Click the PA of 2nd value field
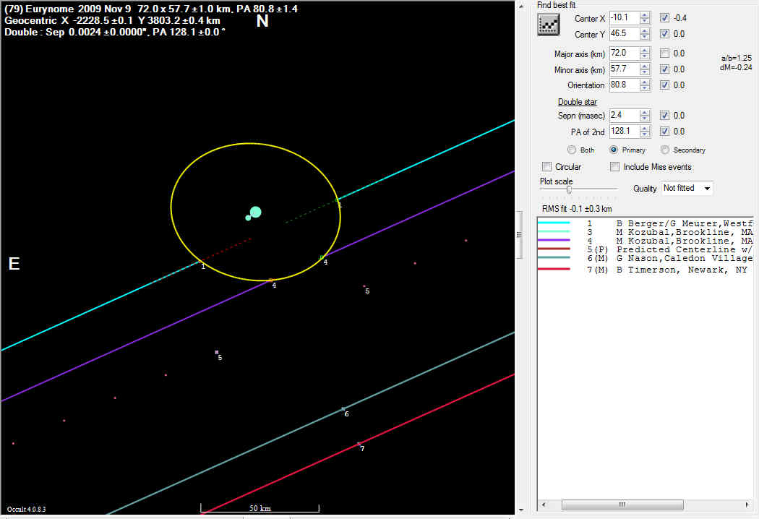 pyautogui.click(x=625, y=132)
